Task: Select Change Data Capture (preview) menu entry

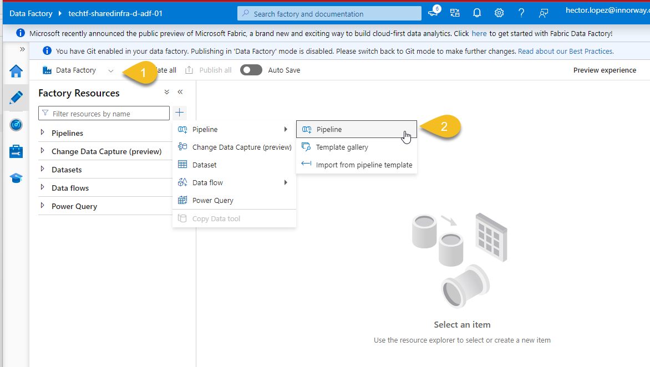Action: pos(234,147)
